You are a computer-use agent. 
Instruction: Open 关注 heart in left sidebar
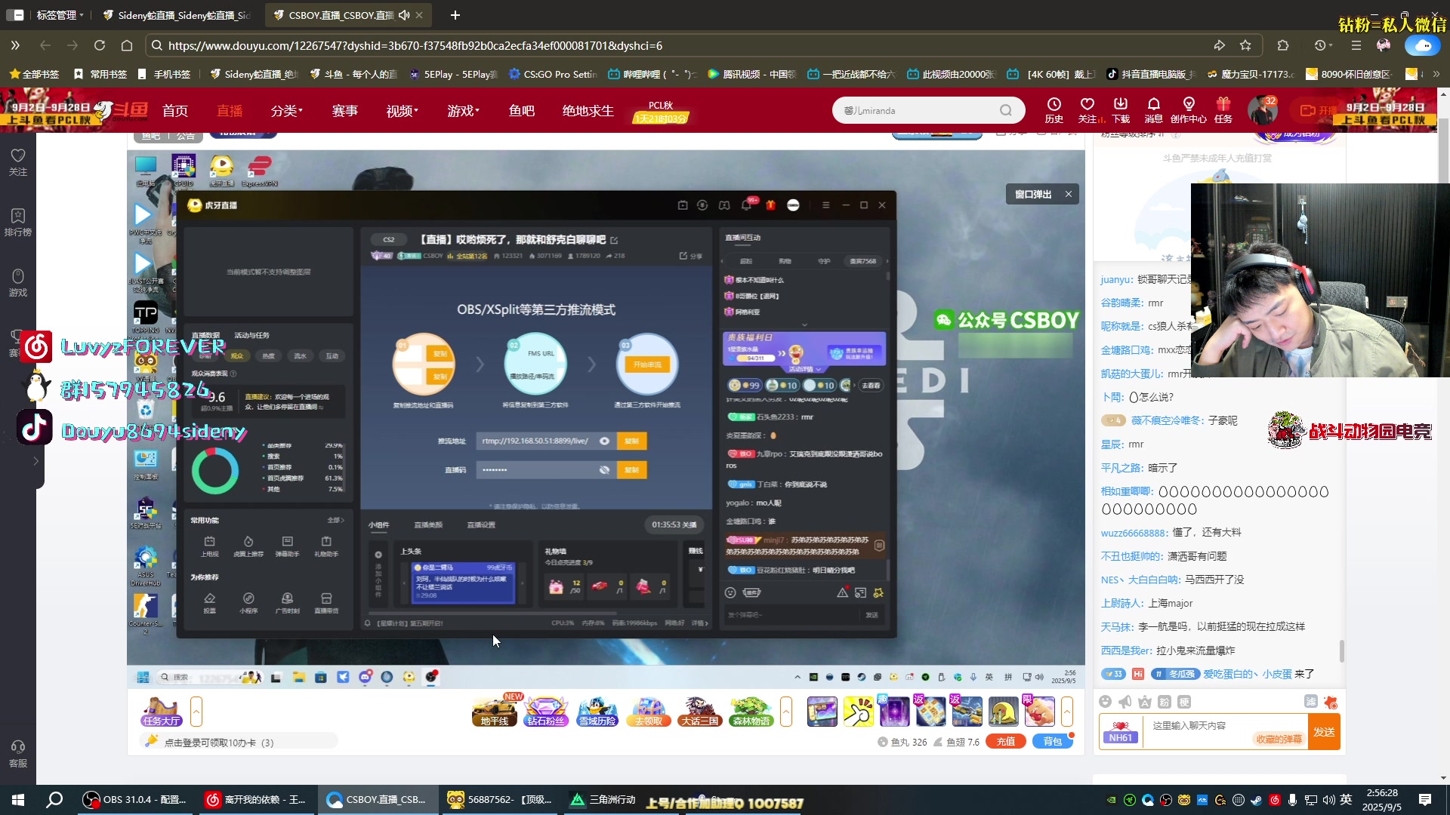point(18,161)
